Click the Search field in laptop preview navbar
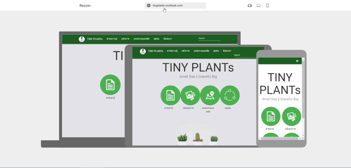Image resolution: width=351 pixels, height=168 pixels. tap(209, 39)
